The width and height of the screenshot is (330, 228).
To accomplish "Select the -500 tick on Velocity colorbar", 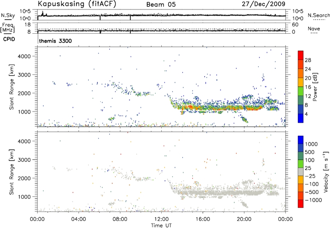I will point(312,192).
